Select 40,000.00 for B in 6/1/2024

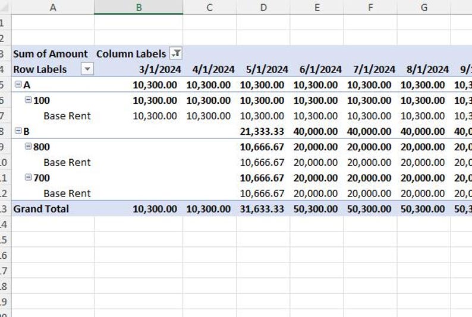coord(317,131)
